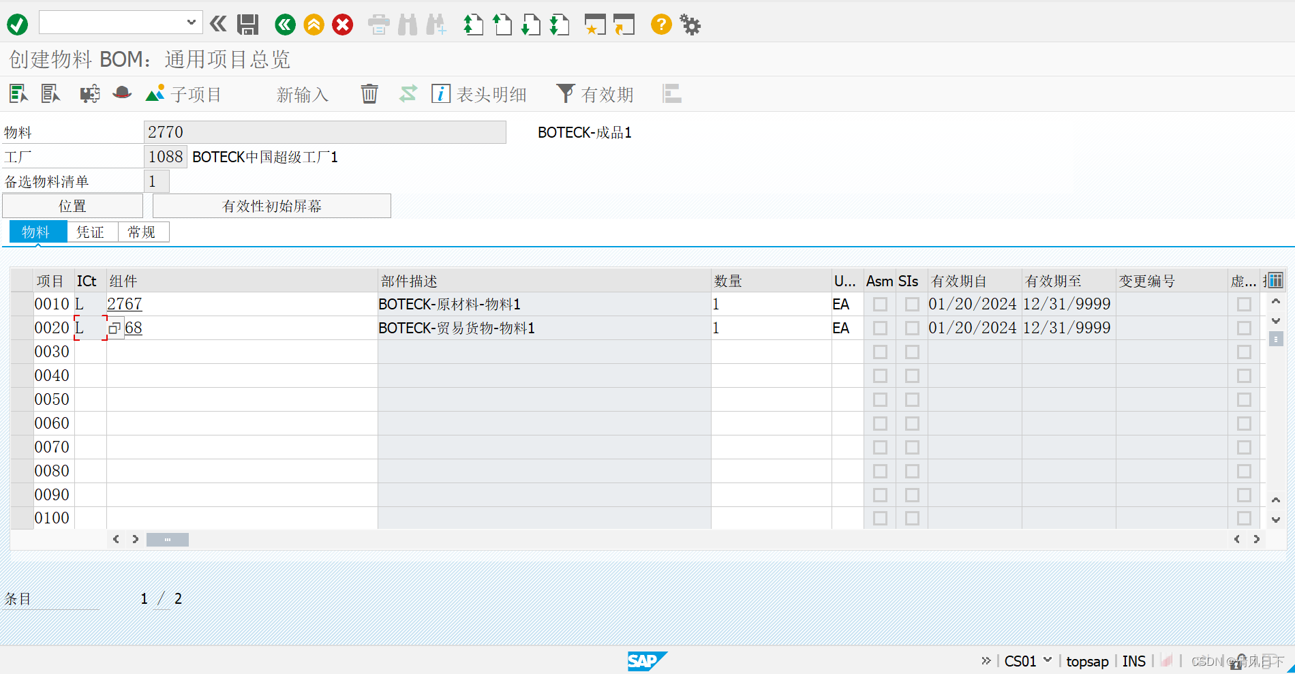Click the Select All items icon
The height and width of the screenshot is (674, 1295).
point(18,93)
